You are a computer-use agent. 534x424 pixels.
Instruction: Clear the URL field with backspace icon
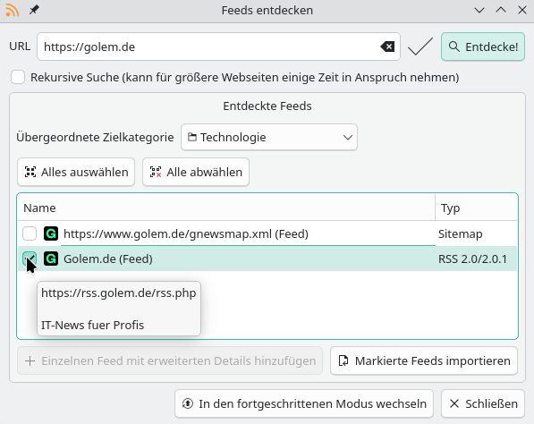(387, 47)
